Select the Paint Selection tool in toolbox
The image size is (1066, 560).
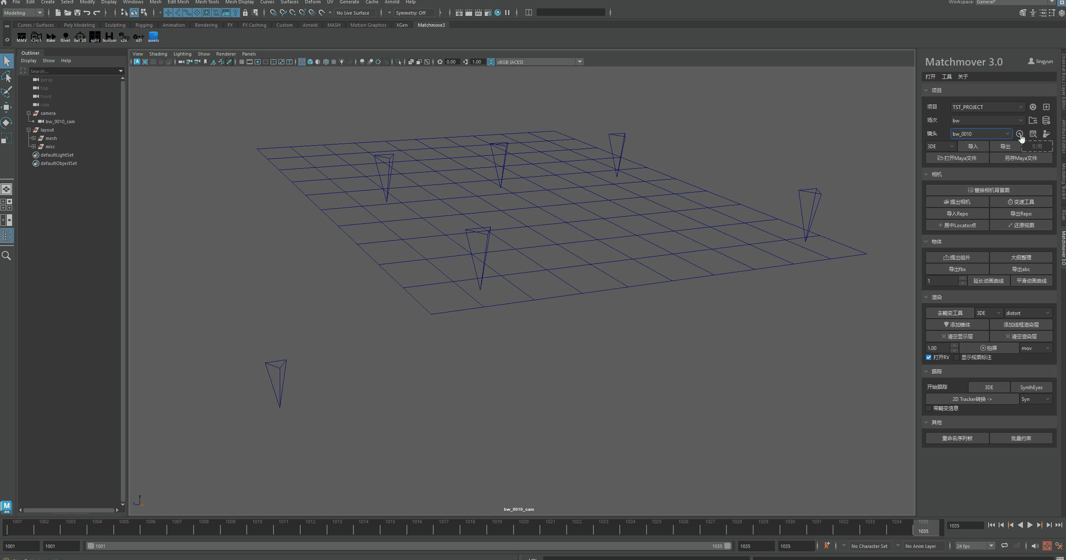tap(7, 92)
